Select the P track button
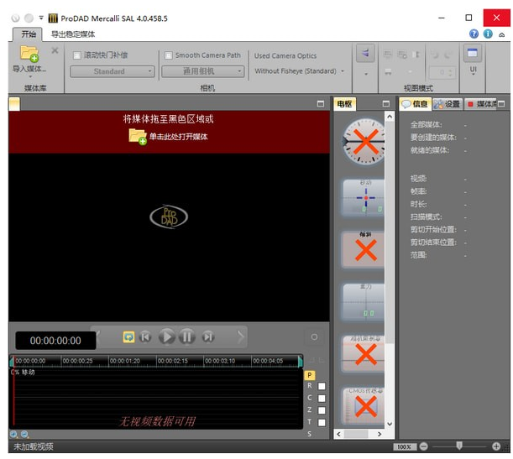Viewport: 513px width, 459px height. coord(309,375)
